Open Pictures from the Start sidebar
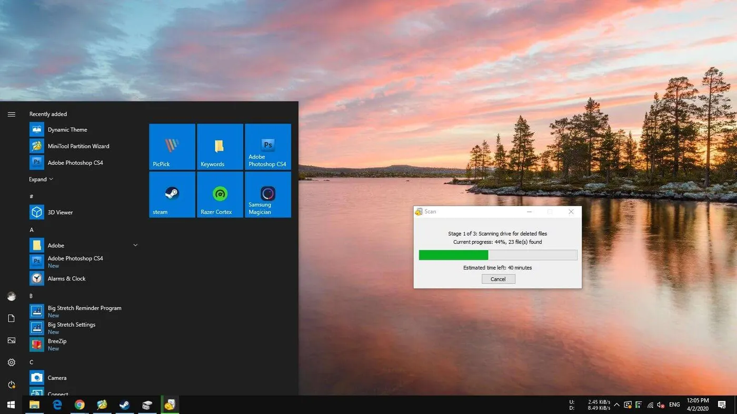Viewport: 737px width, 414px height. point(12,340)
